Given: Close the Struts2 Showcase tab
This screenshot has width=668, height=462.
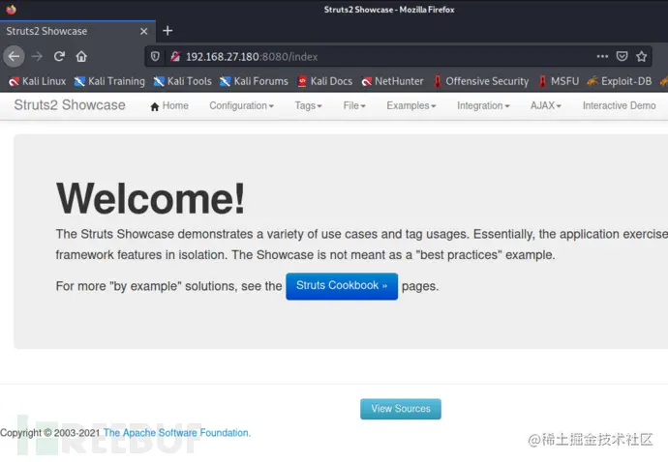Looking at the screenshot, I should (x=144, y=31).
